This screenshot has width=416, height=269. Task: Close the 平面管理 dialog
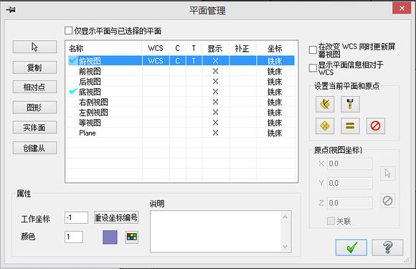(402, 8)
